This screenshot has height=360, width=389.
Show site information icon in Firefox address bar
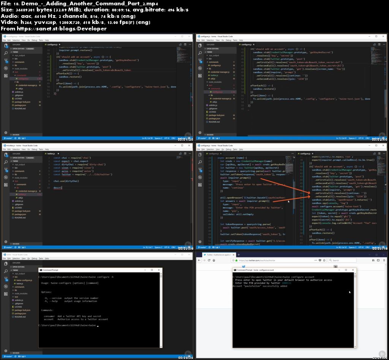tap(233, 260)
